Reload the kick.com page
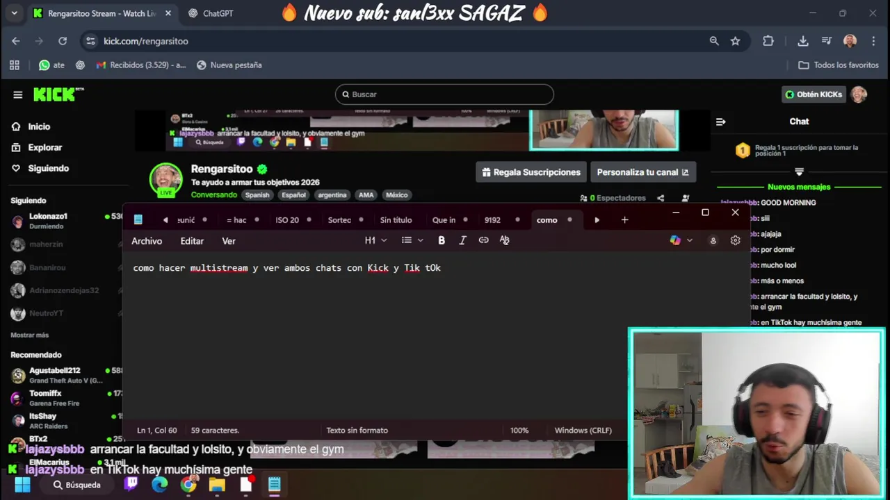This screenshot has height=500, width=890. 63,41
